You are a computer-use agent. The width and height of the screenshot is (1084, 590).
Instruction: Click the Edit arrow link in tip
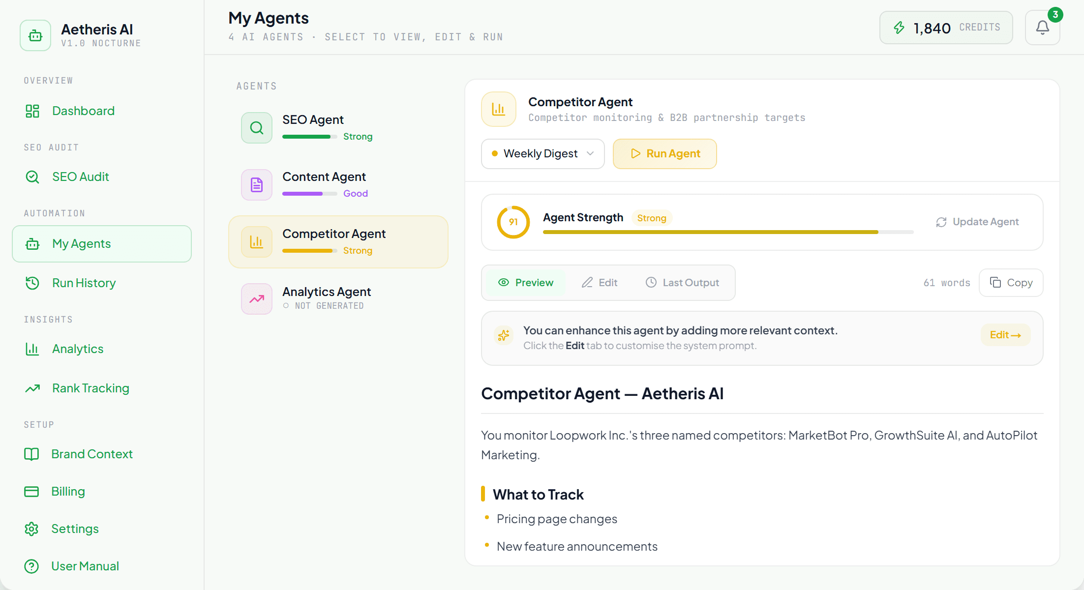point(1005,335)
